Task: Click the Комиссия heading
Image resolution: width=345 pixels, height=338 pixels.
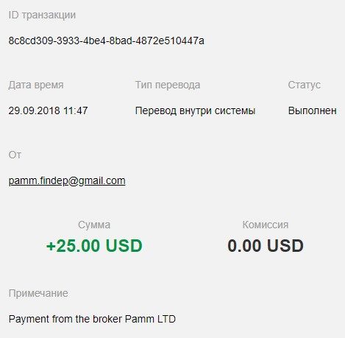Action: (266, 225)
